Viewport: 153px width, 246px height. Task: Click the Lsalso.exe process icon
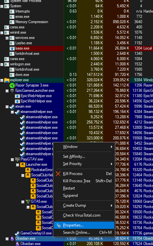pyautogui.click(x=12, y=43)
